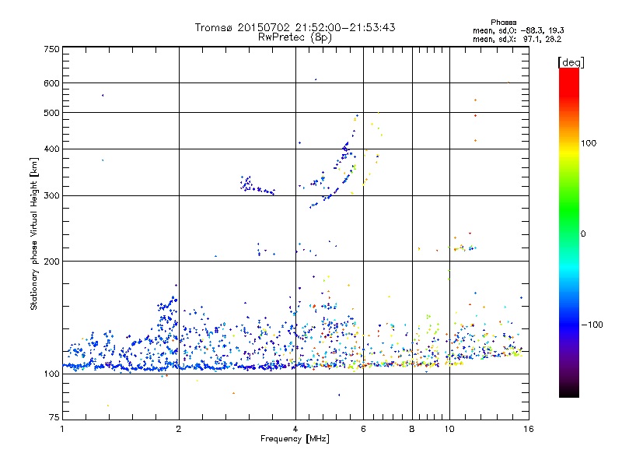
Task: Click the black bottom of the colorbar
Action: (569, 392)
